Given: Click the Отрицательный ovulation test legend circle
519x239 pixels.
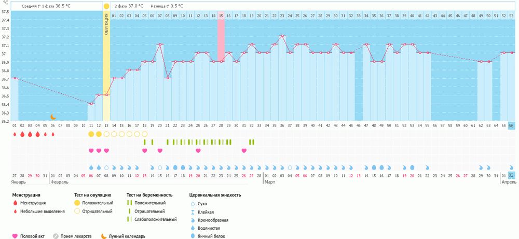Looking at the screenshot, I should point(77,212).
